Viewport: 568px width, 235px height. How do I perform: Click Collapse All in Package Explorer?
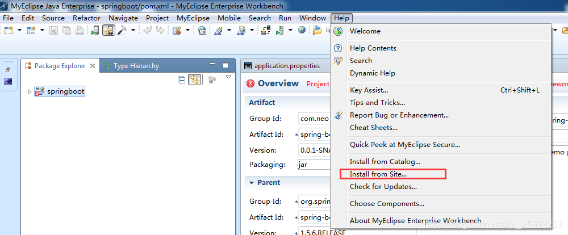(182, 80)
